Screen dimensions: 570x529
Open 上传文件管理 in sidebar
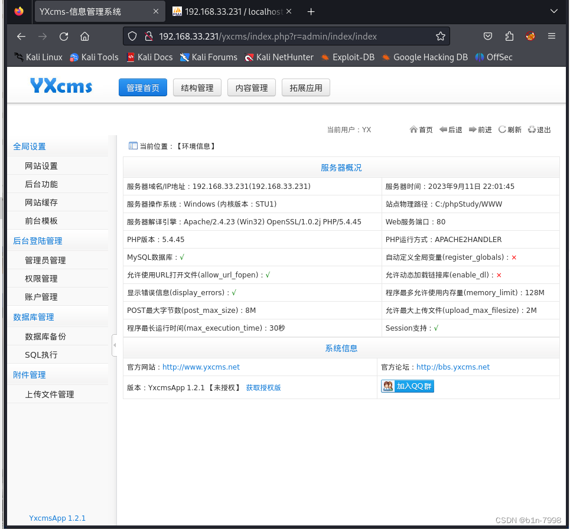[x=50, y=394]
